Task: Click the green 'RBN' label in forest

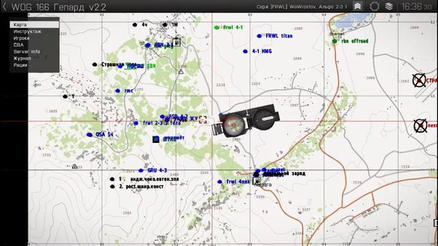Action: coord(151,66)
